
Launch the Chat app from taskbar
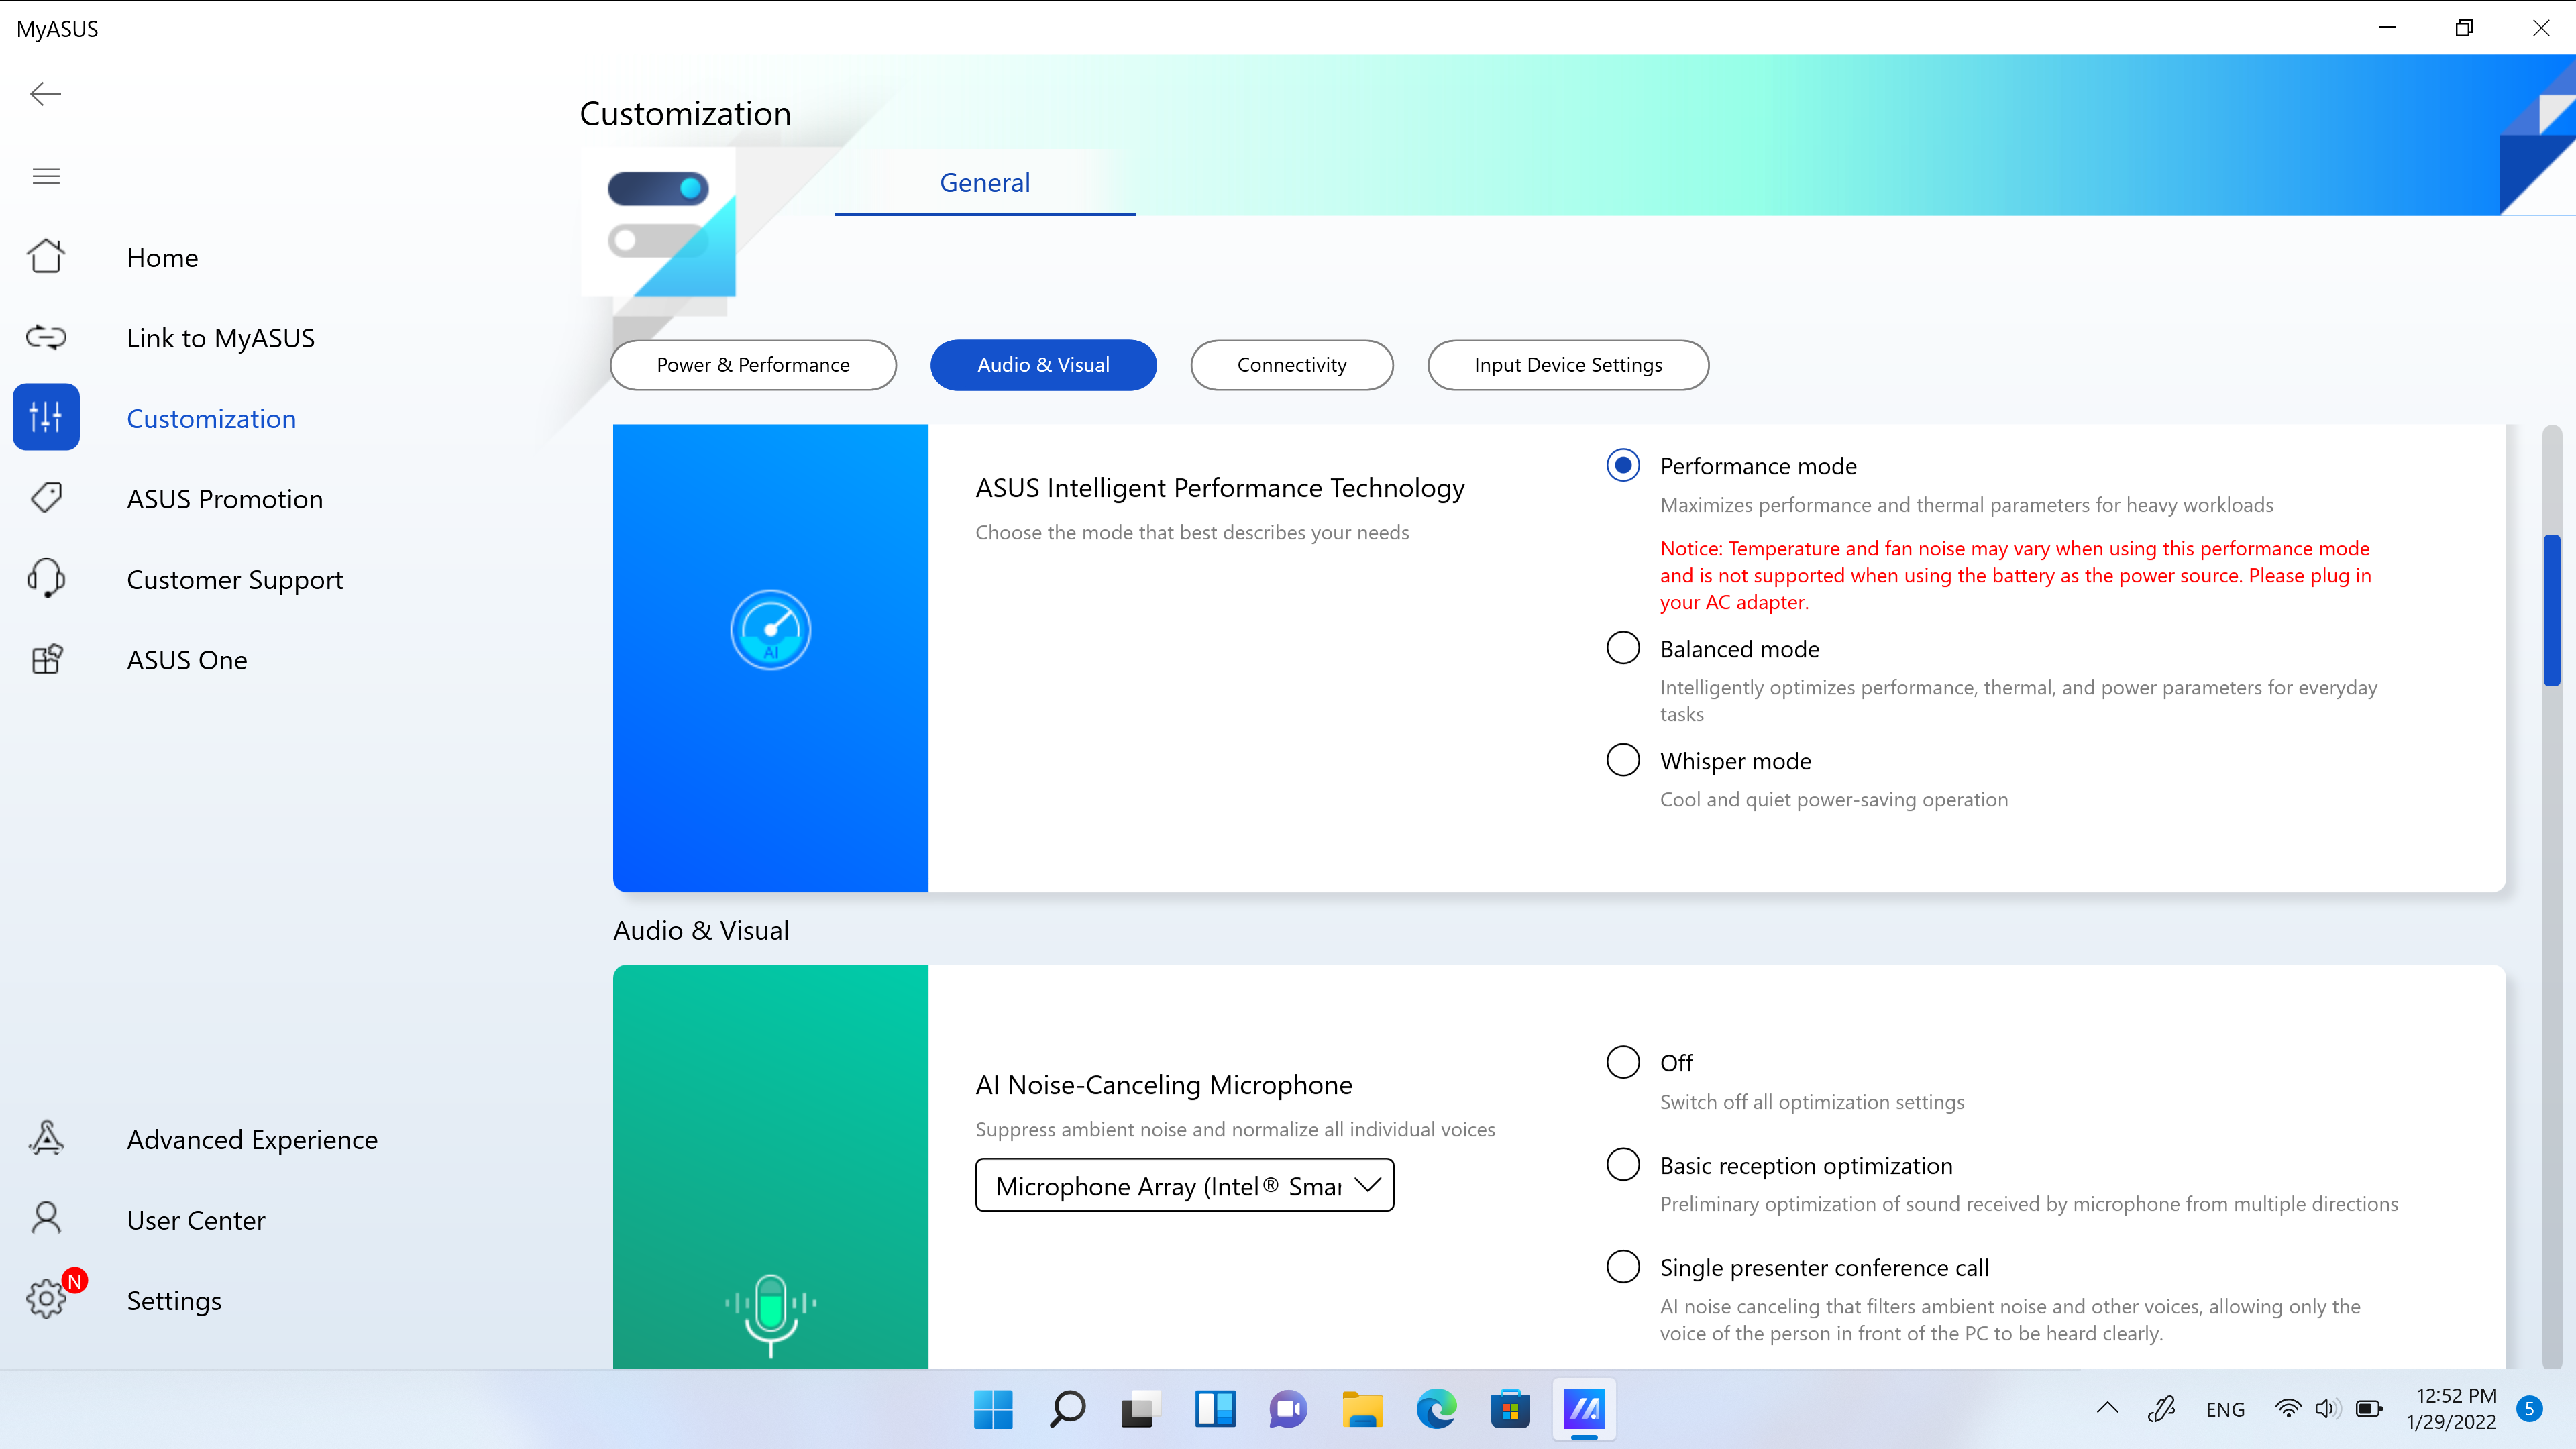[x=1288, y=1409]
